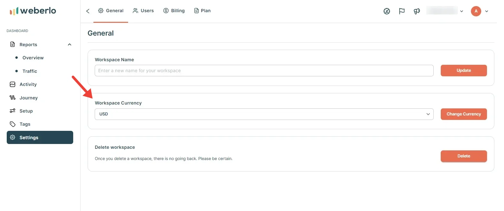Open the megaphone announcements icon
504x211 pixels.
point(417,11)
